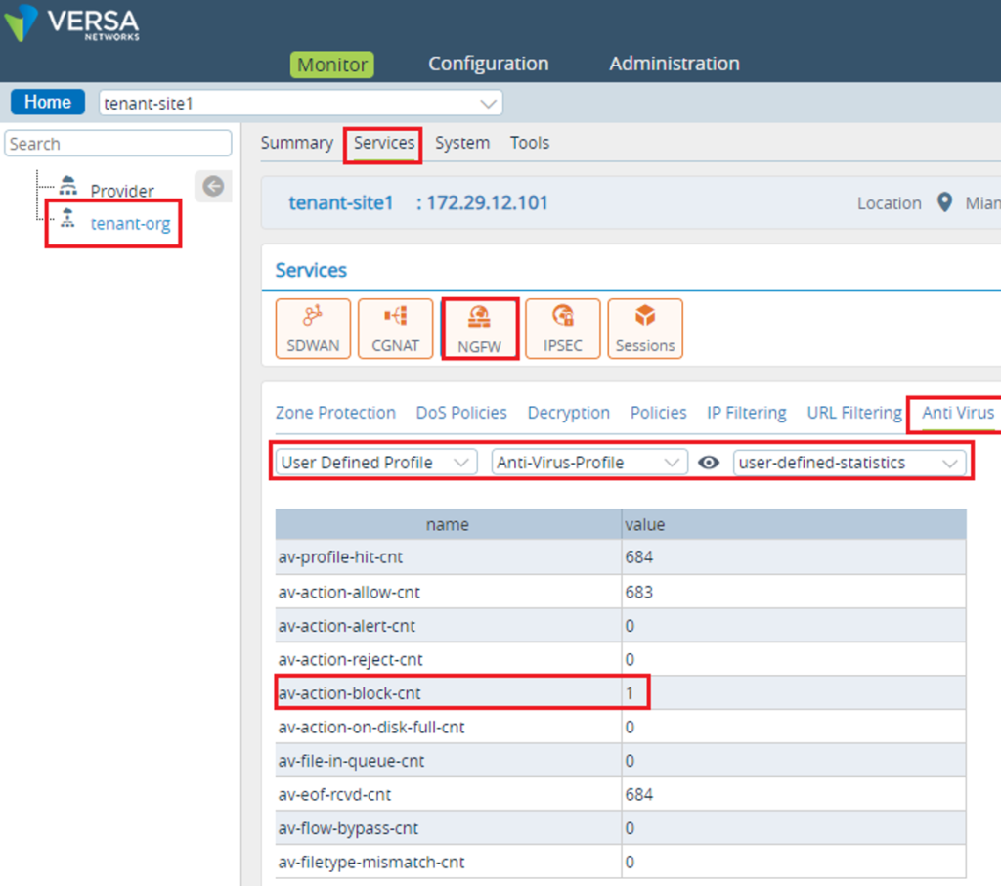Open the NGFW service panel
Screen dimensions: 1001x886
[480, 329]
